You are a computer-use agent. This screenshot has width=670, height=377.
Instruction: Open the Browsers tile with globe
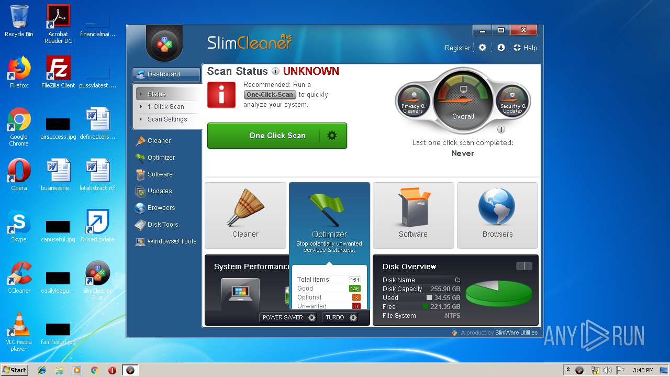497,215
